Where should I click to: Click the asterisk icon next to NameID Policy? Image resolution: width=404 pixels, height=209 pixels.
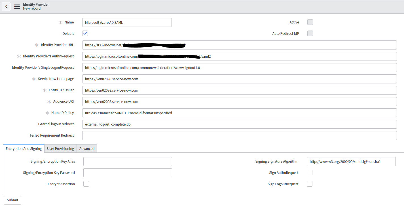click(x=47, y=113)
